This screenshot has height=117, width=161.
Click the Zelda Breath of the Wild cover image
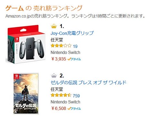[x=26, y=94]
